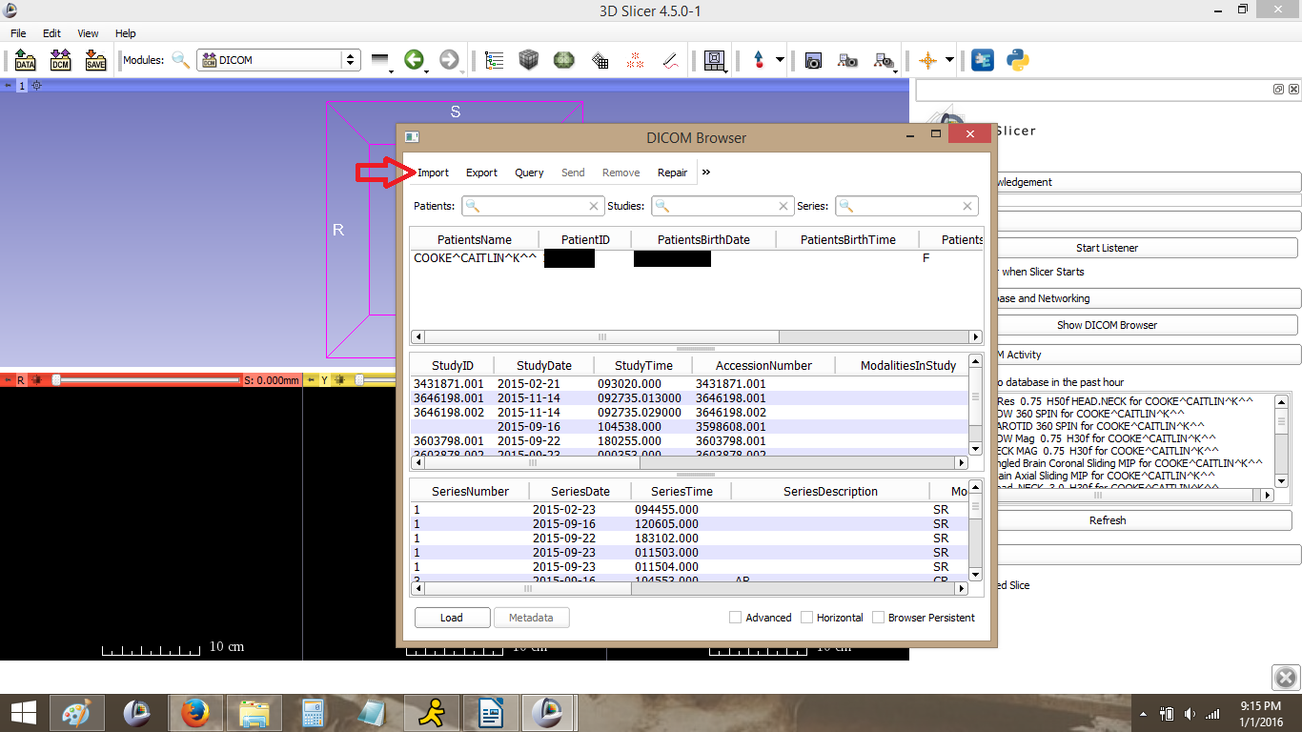Click the Red slice pin icon

(8, 379)
